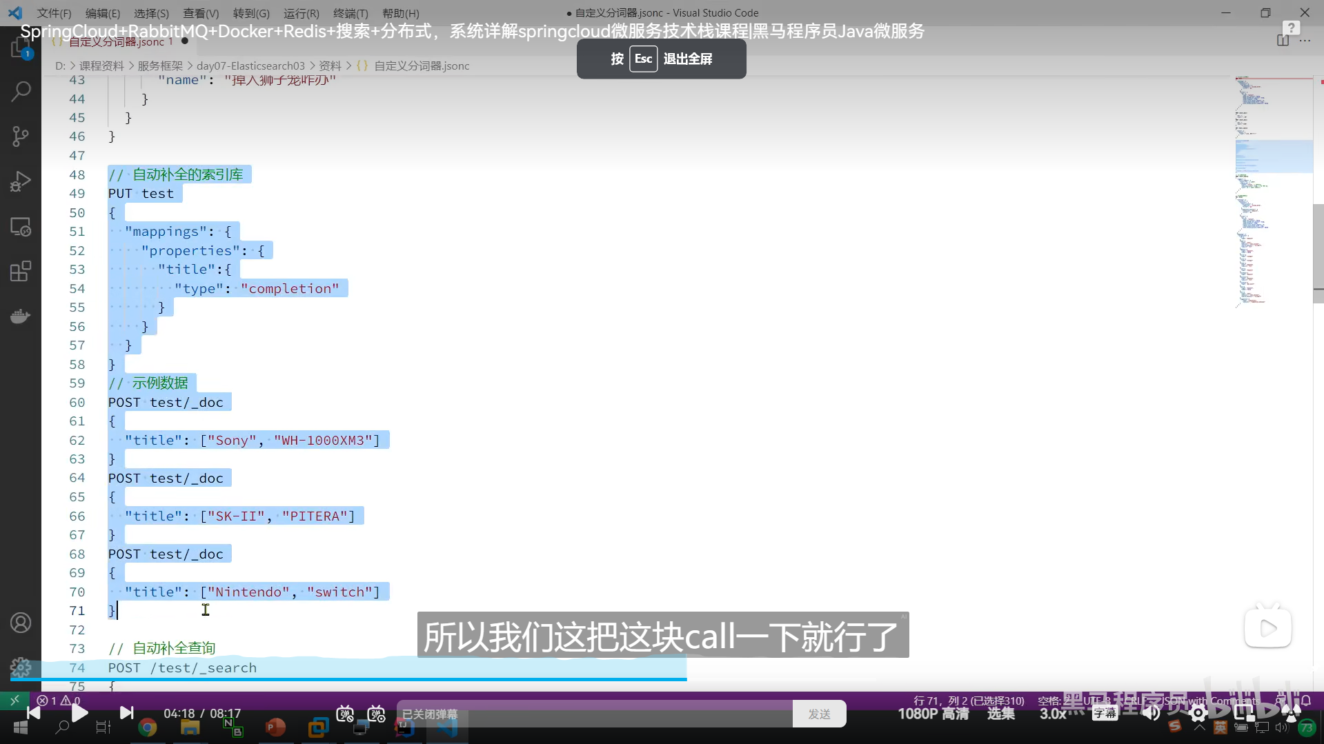Screen dimensions: 1324x744
Task: Click the 发送 send button
Action: click(819, 714)
